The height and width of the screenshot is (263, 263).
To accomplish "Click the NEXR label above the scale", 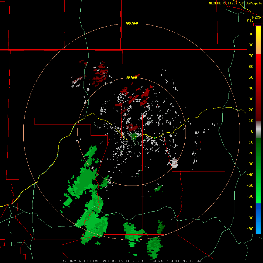I will (x=257, y=18).
